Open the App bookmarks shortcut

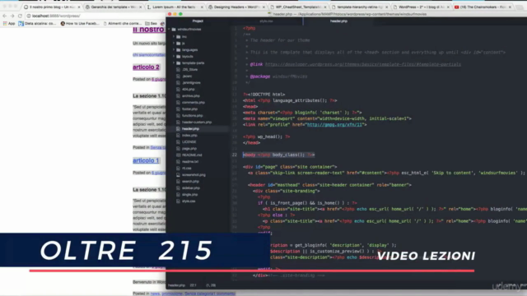pos(9,24)
